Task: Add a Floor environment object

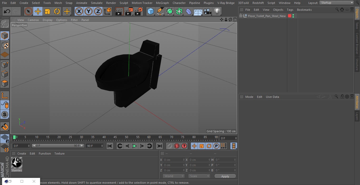Action: 198,11
